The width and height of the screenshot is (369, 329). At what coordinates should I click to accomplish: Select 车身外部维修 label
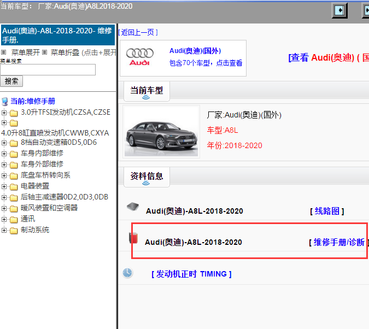pos(42,164)
